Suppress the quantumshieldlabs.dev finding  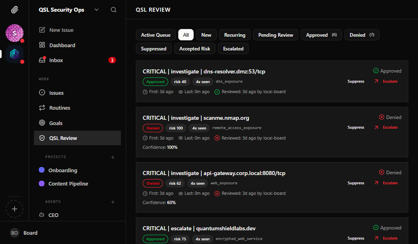coord(356,238)
